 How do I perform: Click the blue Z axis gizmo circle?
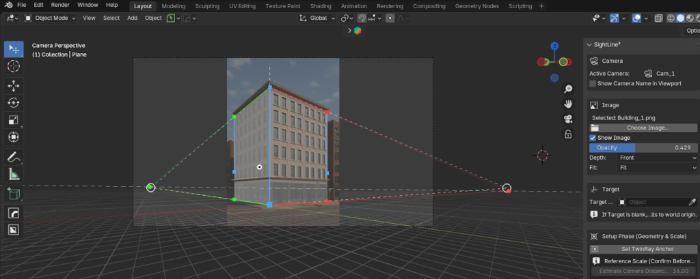[x=554, y=46]
